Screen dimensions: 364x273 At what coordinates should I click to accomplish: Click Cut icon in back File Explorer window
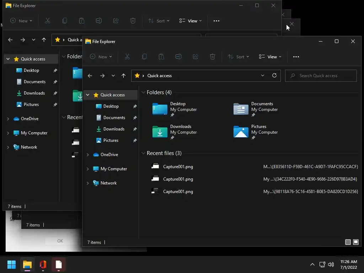point(48,21)
